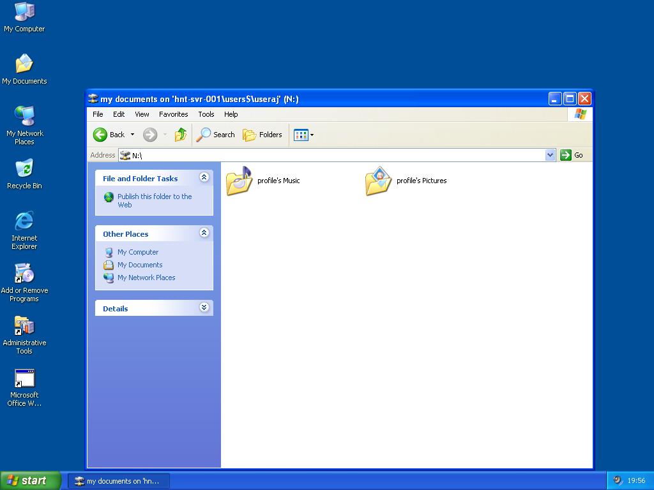This screenshot has height=490, width=654.
Task: Click My Network Places under Other Places
Action: [146, 278]
